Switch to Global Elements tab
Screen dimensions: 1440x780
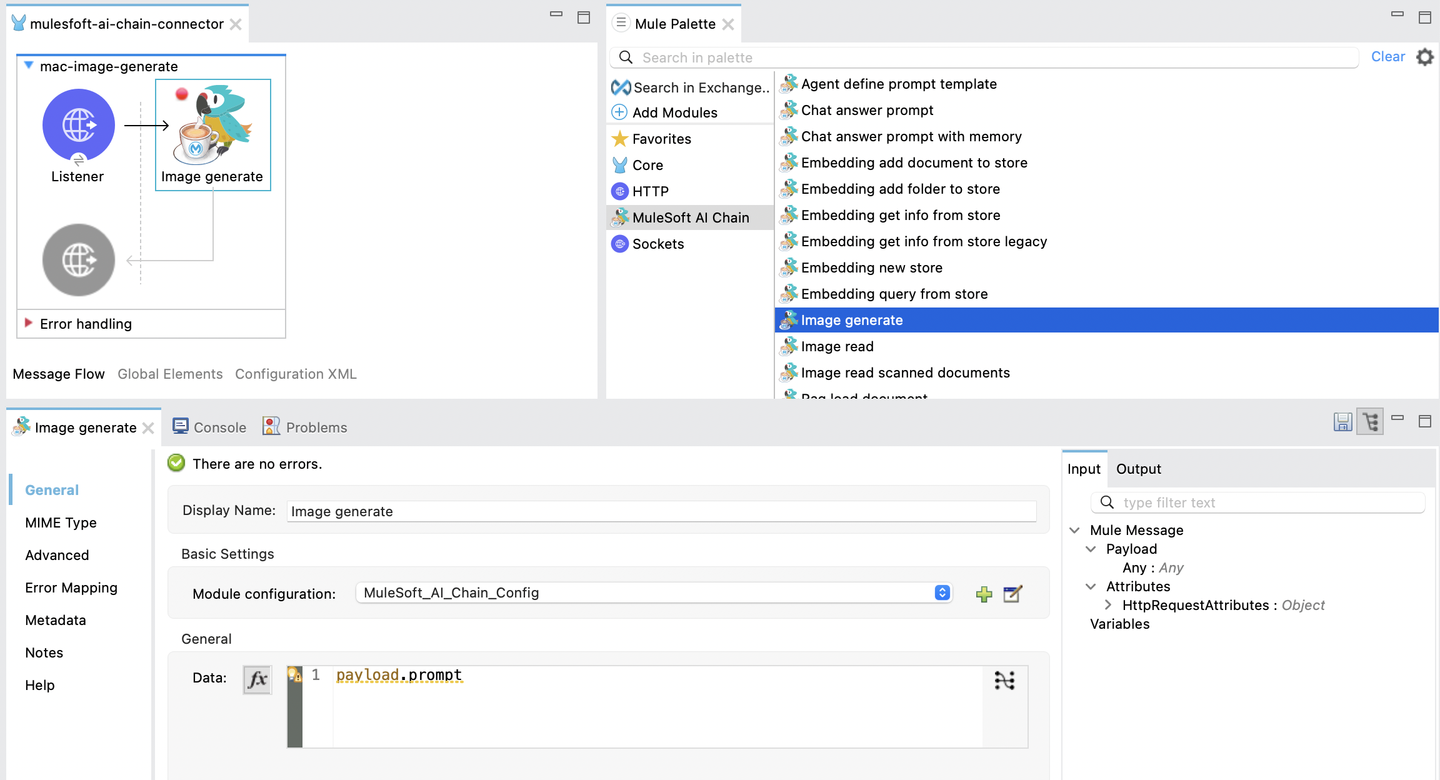click(170, 374)
